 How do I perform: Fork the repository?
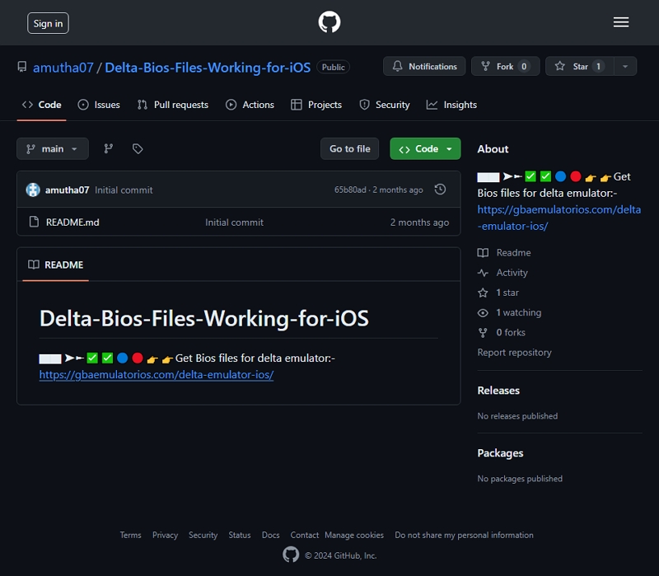point(505,67)
